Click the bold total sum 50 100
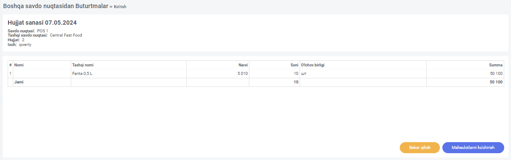The width and height of the screenshot is (511, 160). 497,82
